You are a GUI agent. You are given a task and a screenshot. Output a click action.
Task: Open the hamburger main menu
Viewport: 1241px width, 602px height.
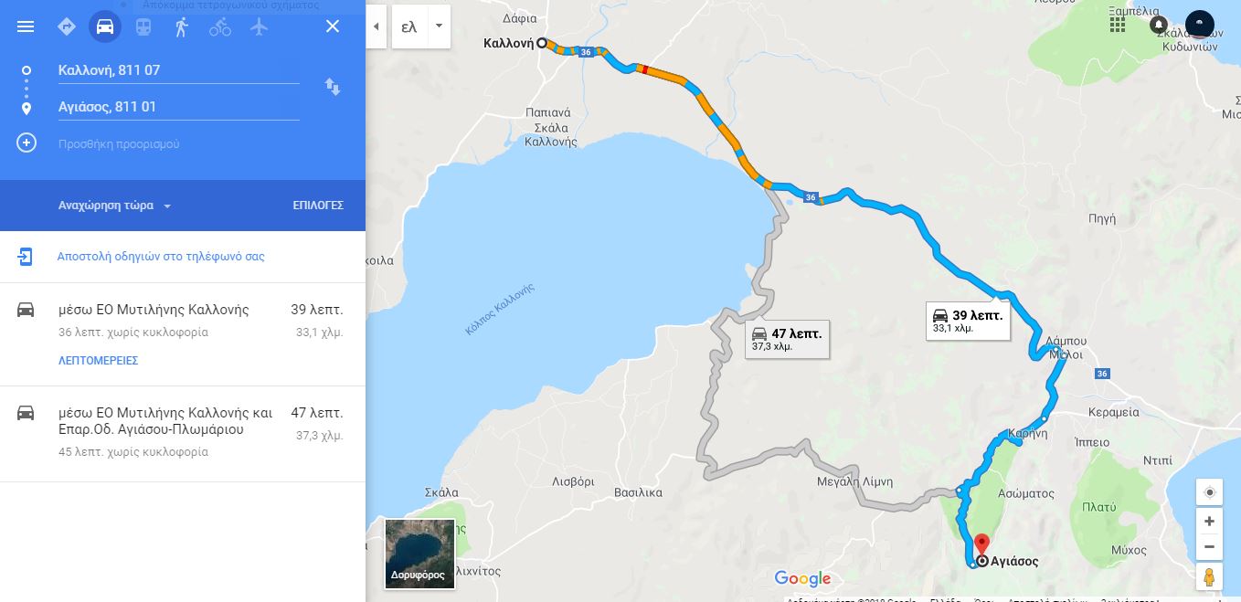(x=26, y=26)
